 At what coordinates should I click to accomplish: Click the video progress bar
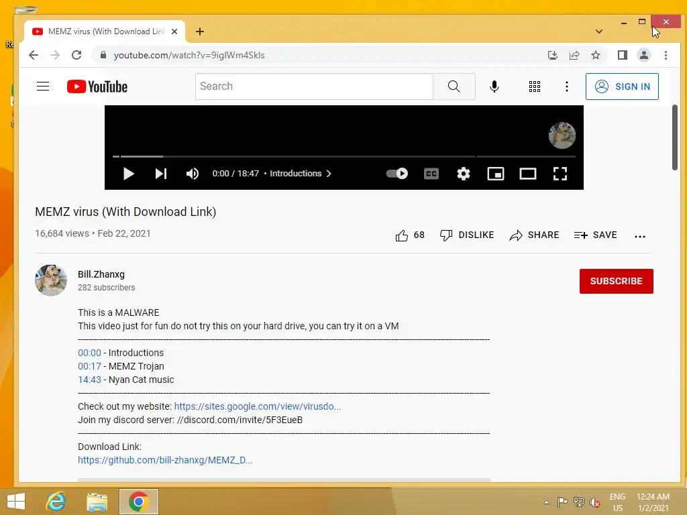(344, 156)
